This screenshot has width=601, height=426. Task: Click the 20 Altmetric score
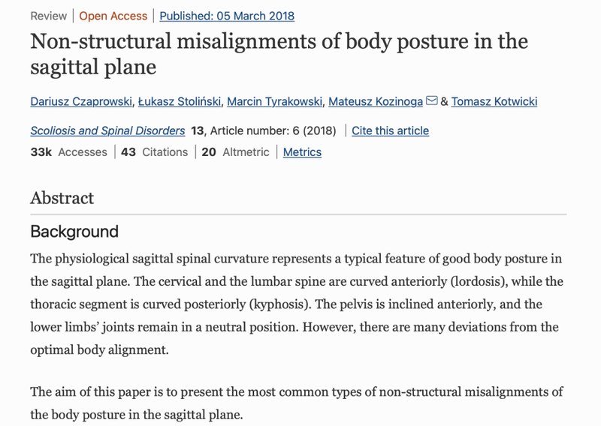point(235,152)
